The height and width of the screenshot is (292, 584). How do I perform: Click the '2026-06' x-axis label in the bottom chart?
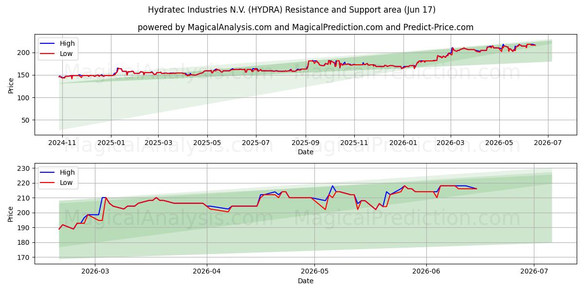tap(426, 273)
